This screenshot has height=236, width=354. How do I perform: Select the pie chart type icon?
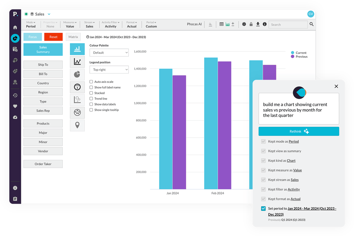point(77,74)
